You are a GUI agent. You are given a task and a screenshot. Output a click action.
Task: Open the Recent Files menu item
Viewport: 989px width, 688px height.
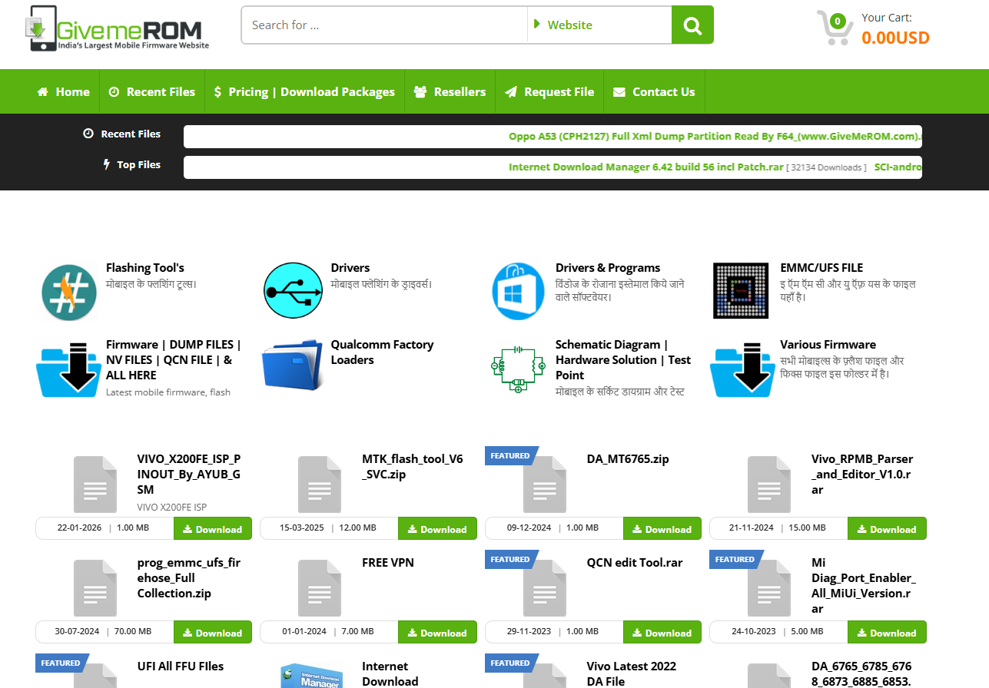tap(152, 92)
